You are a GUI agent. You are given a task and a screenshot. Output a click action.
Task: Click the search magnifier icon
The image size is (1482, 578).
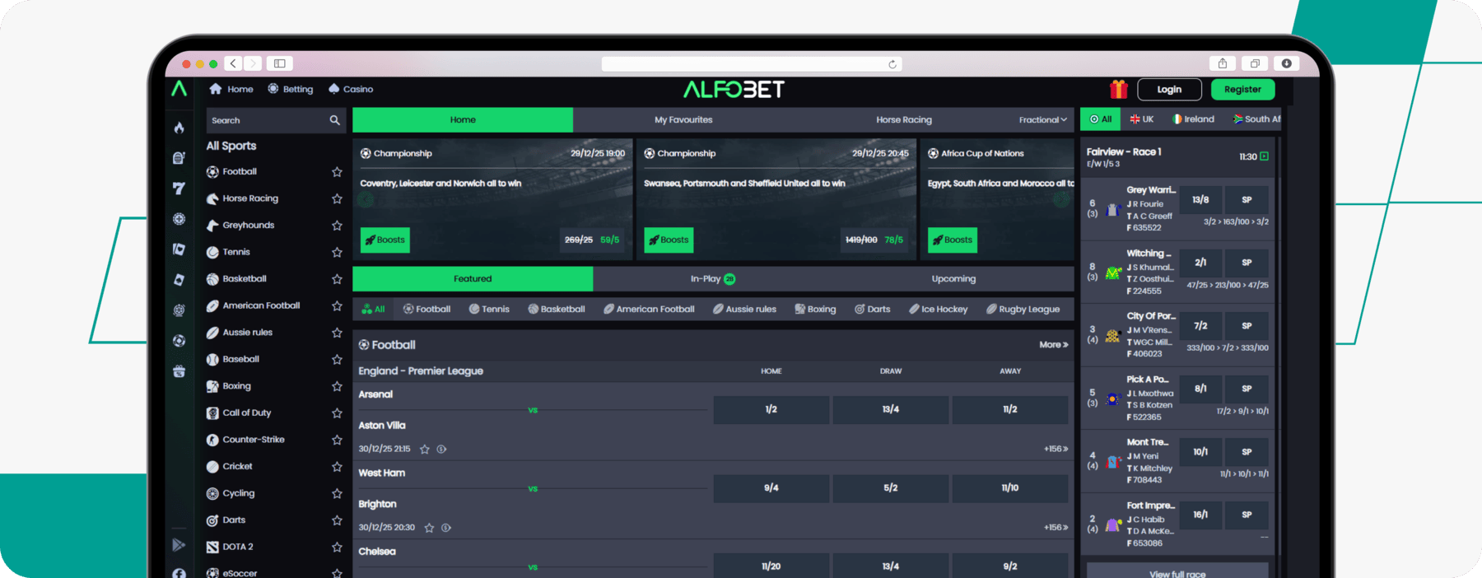[334, 120]
